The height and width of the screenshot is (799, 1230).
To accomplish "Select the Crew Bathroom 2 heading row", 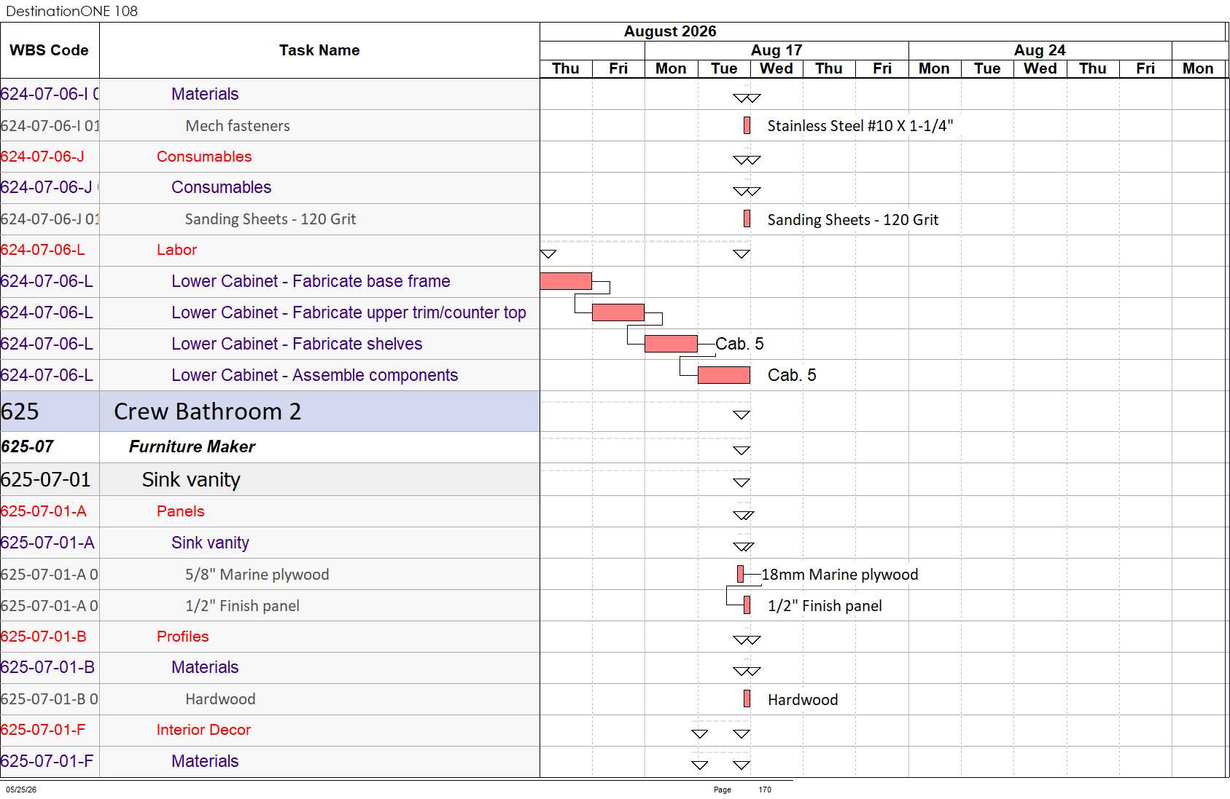I will coord(270,412).
